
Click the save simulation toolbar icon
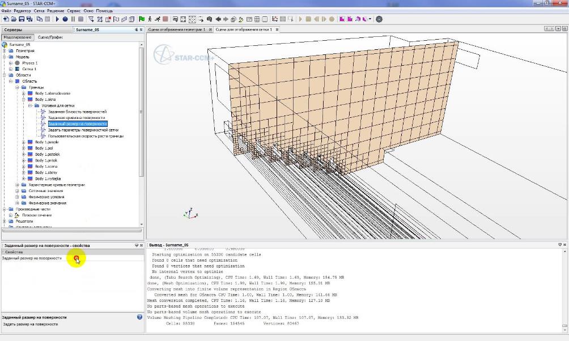click(22, 19)
